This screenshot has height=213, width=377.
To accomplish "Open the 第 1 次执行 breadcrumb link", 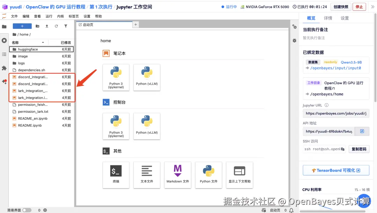I will [101, 7].
